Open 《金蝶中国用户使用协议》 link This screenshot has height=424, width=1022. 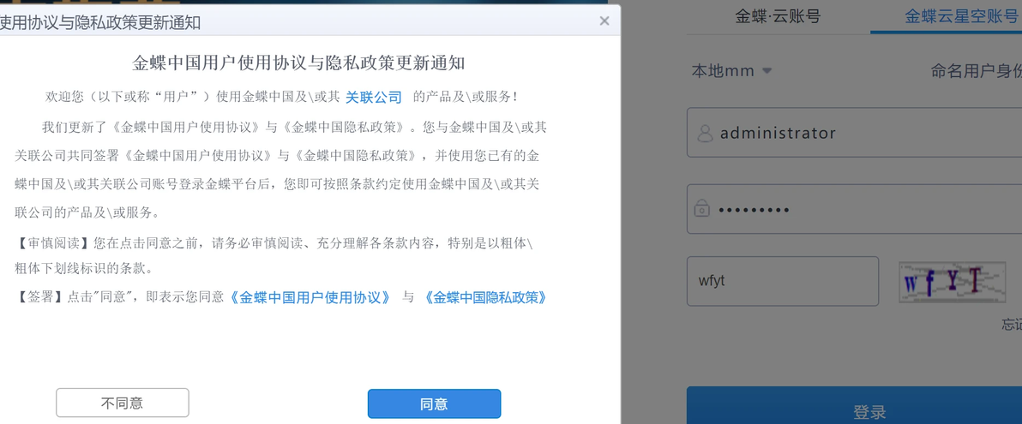310,297
